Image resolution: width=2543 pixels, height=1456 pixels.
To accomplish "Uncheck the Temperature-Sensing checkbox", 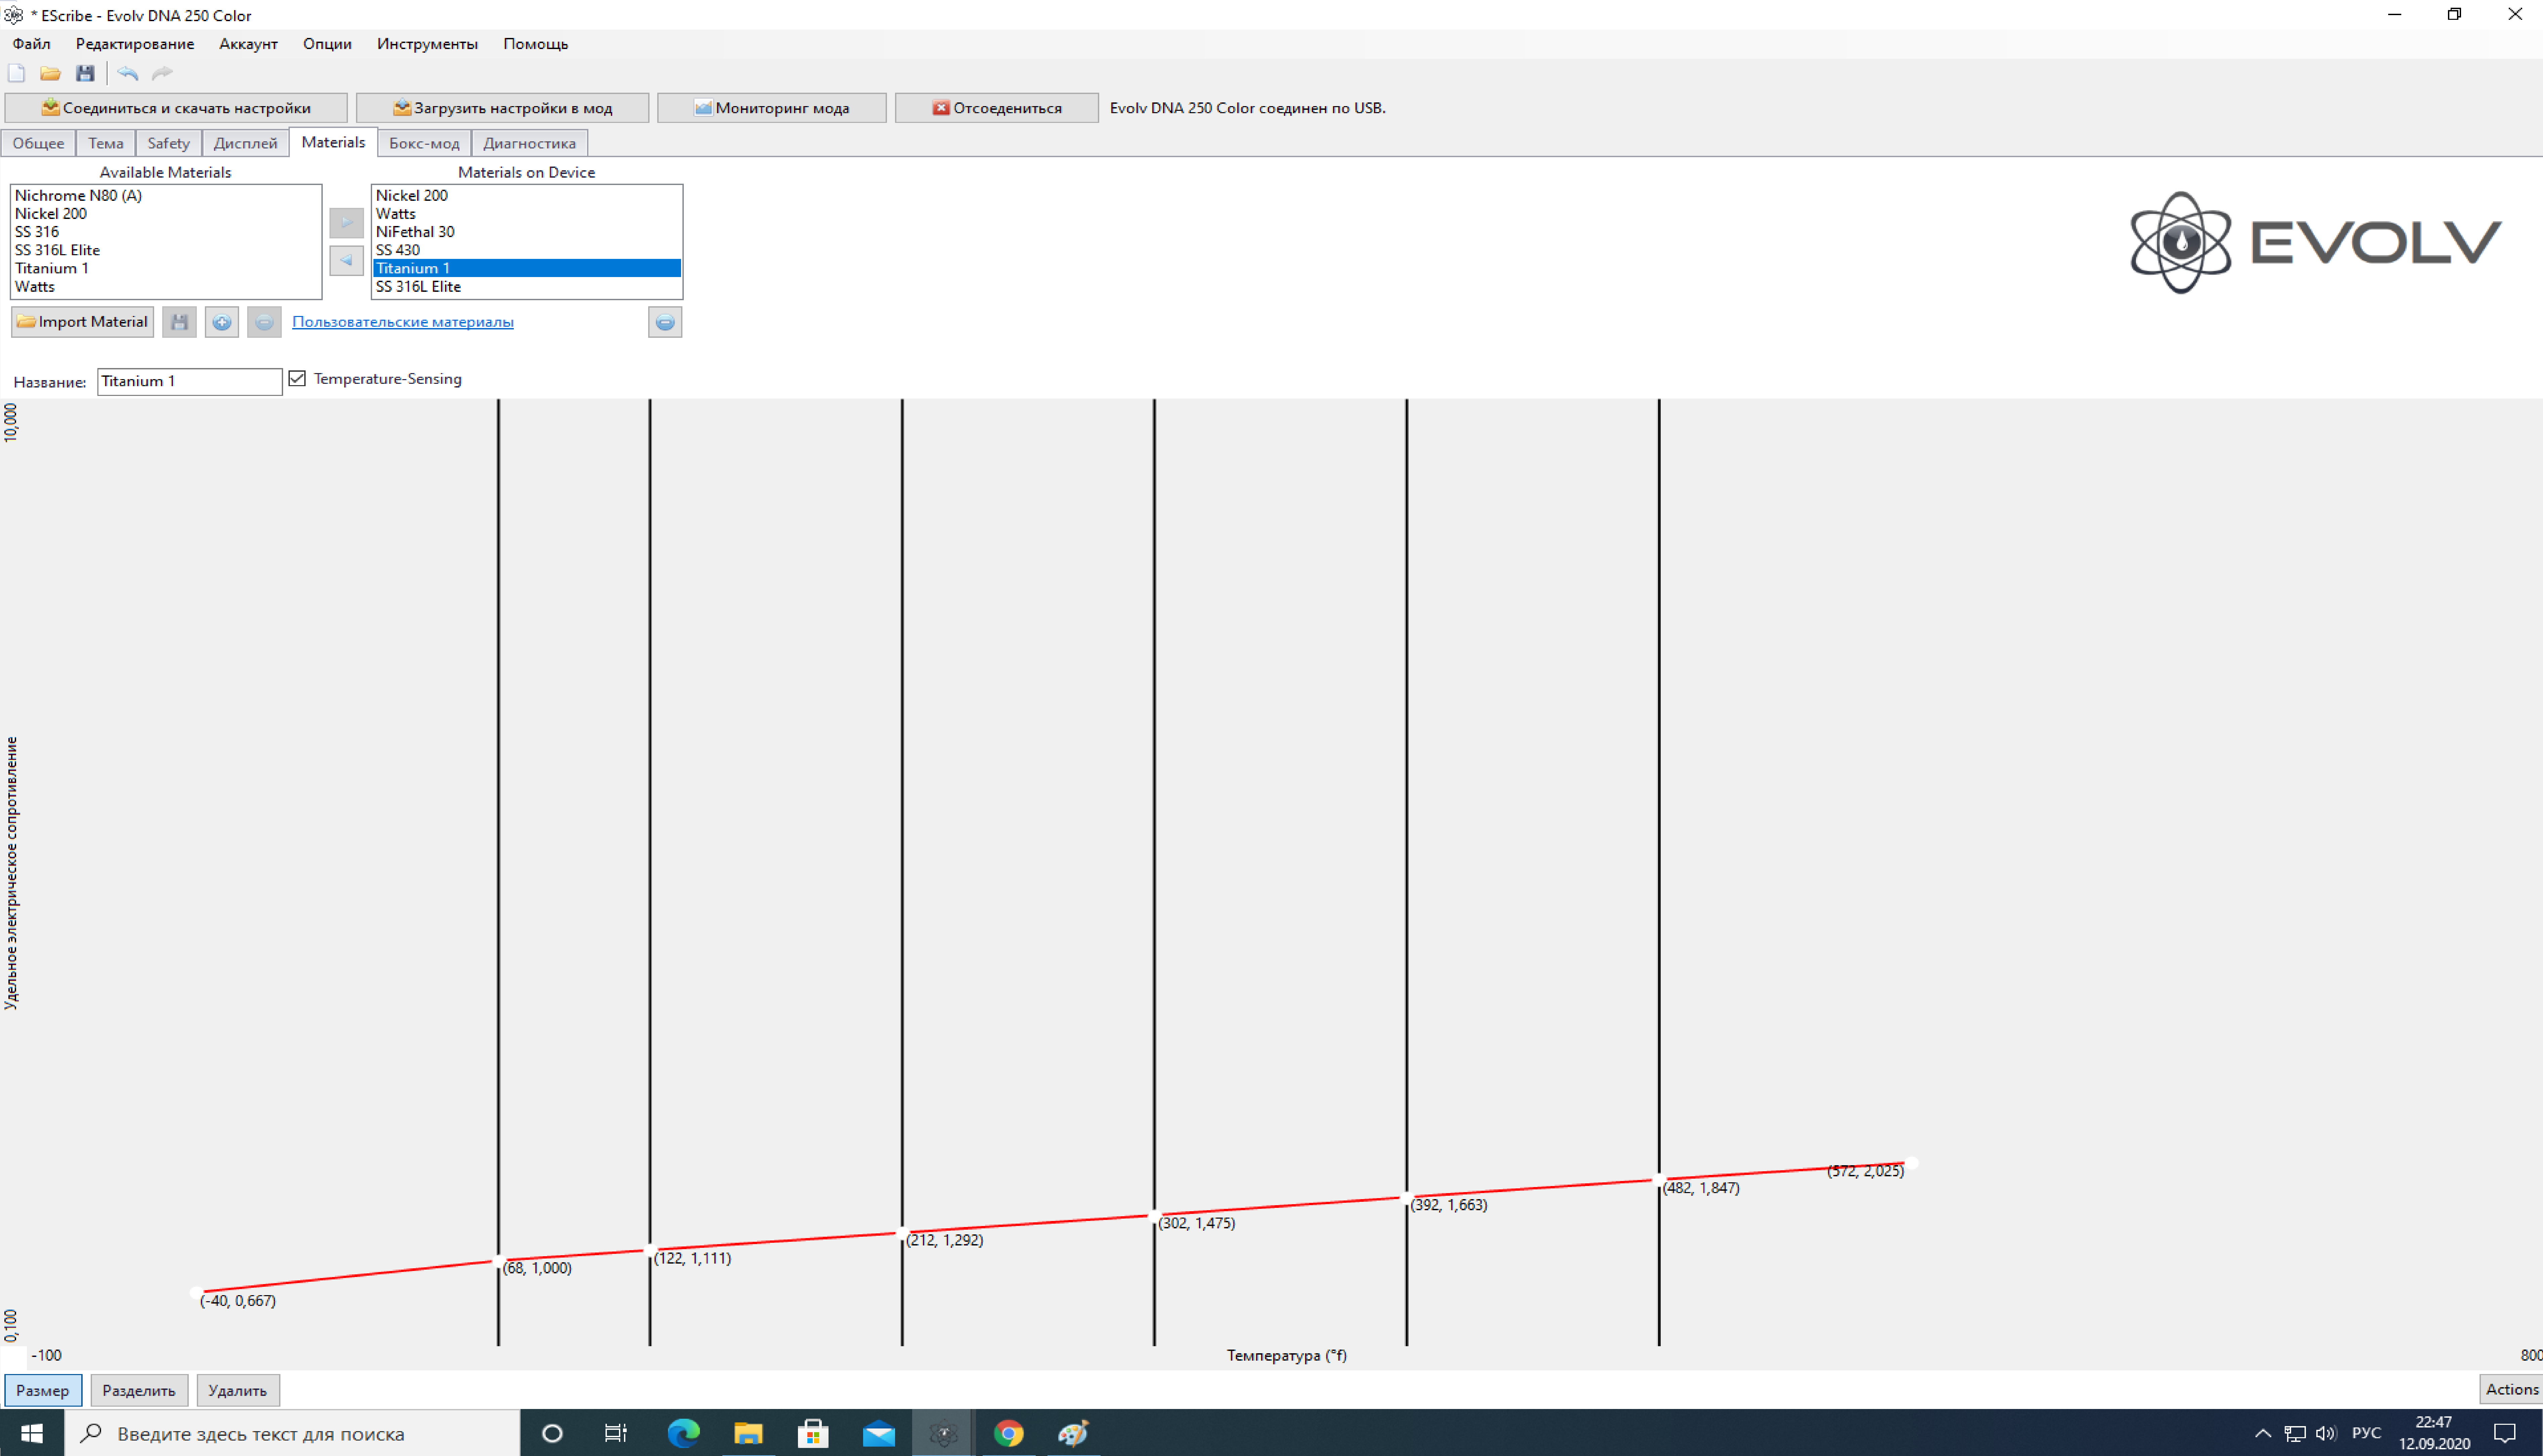I will 297,379.
